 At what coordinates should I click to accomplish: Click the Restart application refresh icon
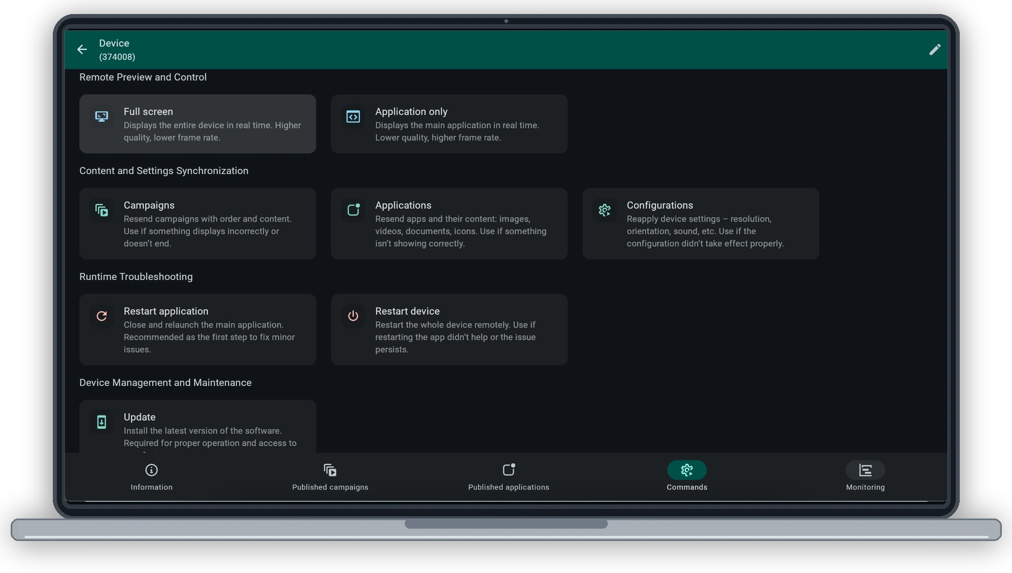(x=102, y=316)
